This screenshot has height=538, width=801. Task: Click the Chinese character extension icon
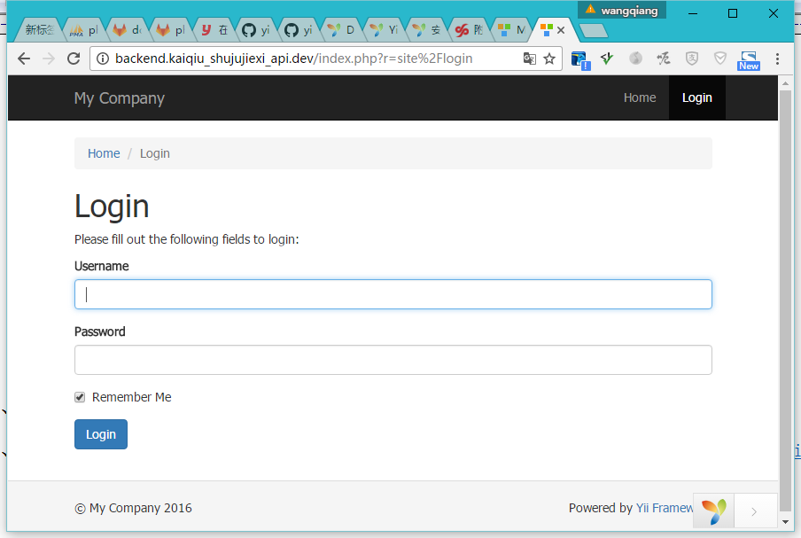pyautogui.click(x=664, y=58)
